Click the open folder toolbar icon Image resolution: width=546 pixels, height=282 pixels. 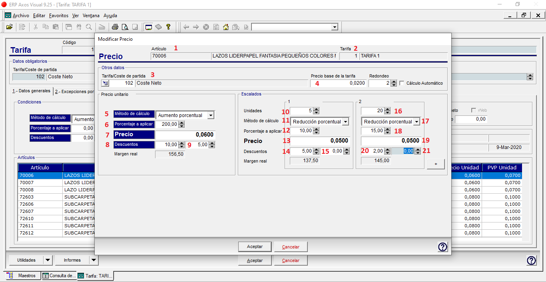coord(9,27)
